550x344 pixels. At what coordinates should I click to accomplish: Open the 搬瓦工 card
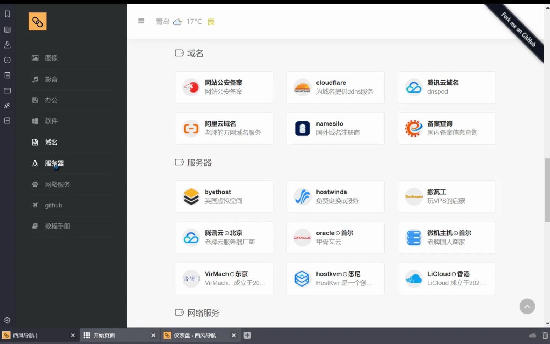447,196
